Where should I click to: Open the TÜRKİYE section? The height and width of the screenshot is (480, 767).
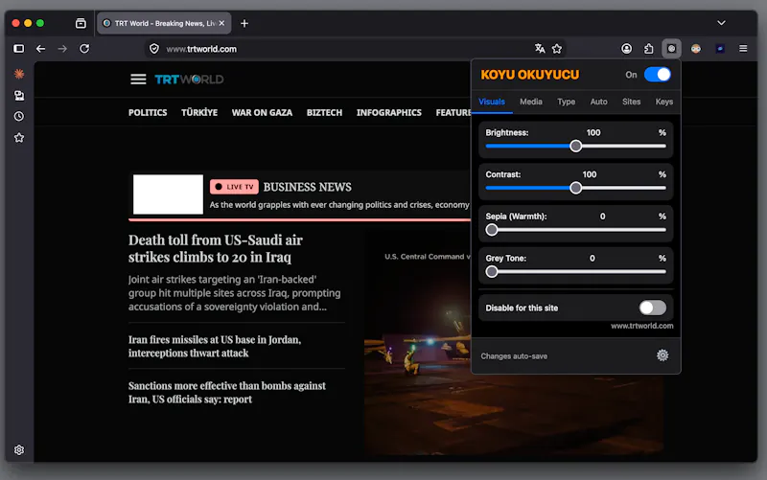tap(199, 112)
